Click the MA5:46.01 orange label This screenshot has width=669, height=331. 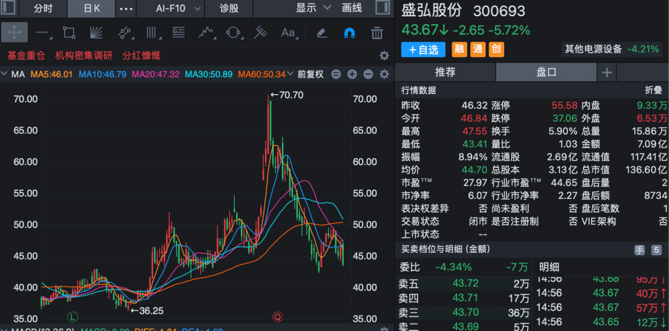[x=53, y=74]
